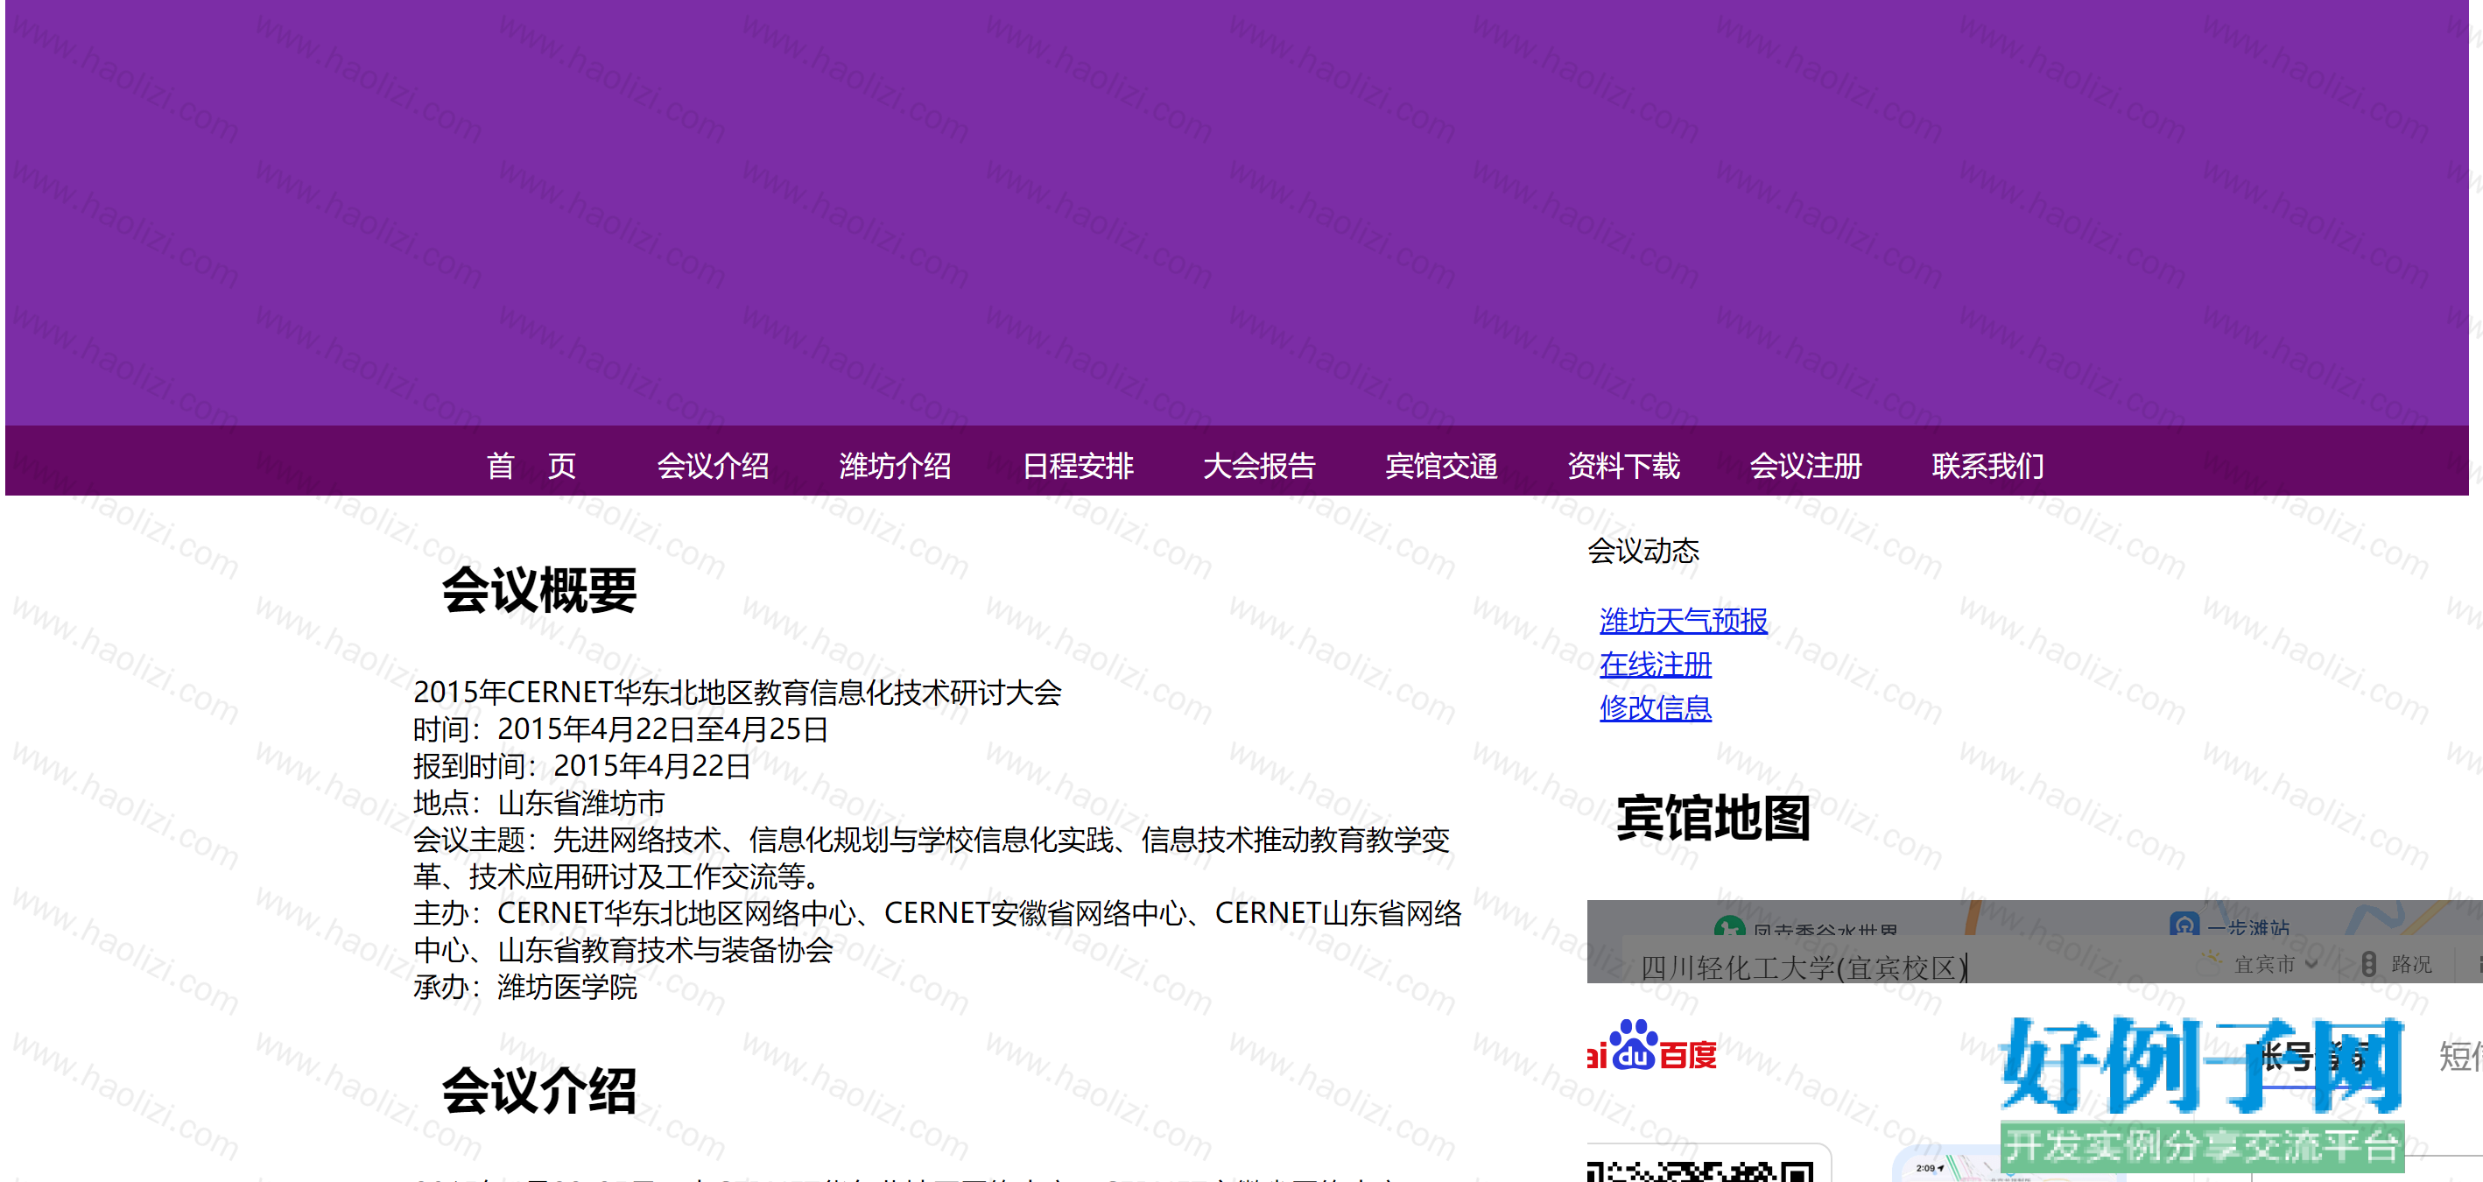This screenshot has width=2483, height=1182.
Task: Open the 在线注册 link
Action: click(x=1655, y=665)
